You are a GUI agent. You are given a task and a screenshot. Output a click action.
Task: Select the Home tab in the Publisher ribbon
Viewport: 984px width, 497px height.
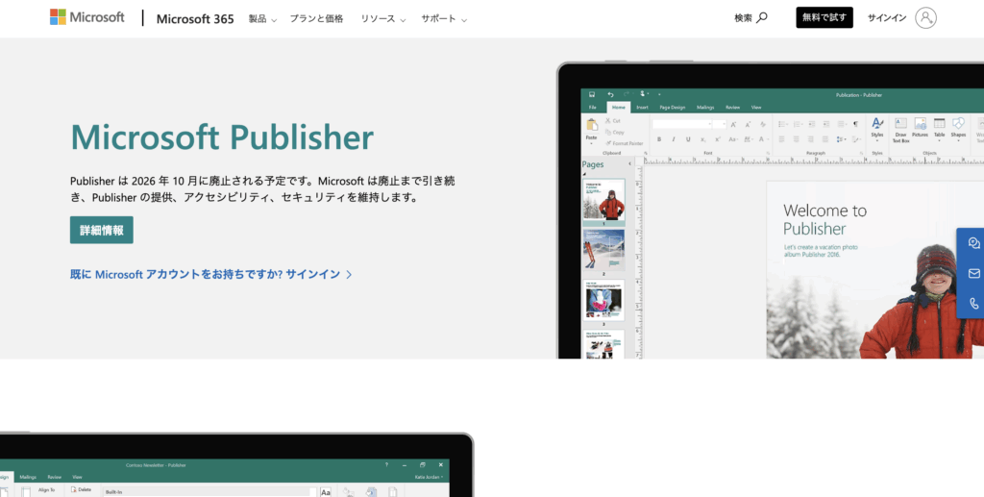point(619,108)
